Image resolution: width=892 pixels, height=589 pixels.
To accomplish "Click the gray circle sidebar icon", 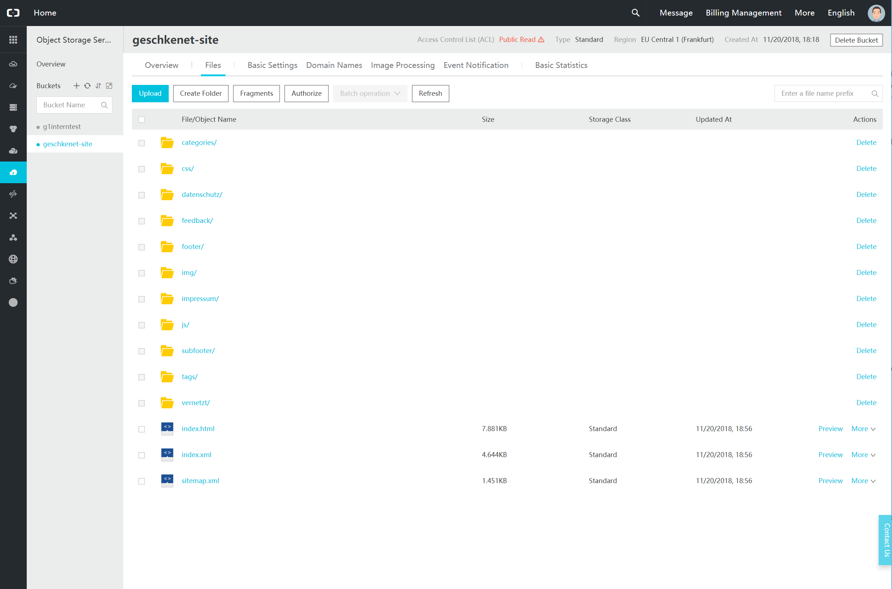I will coord(13,302).
